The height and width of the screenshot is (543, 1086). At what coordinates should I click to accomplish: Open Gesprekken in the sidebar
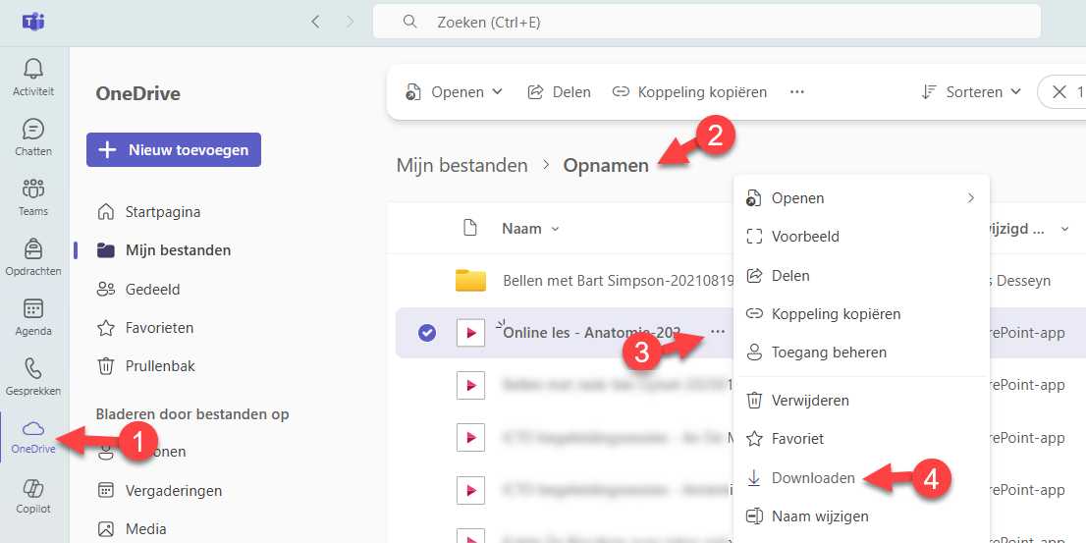pyautogui.click(x=33, y=377)
